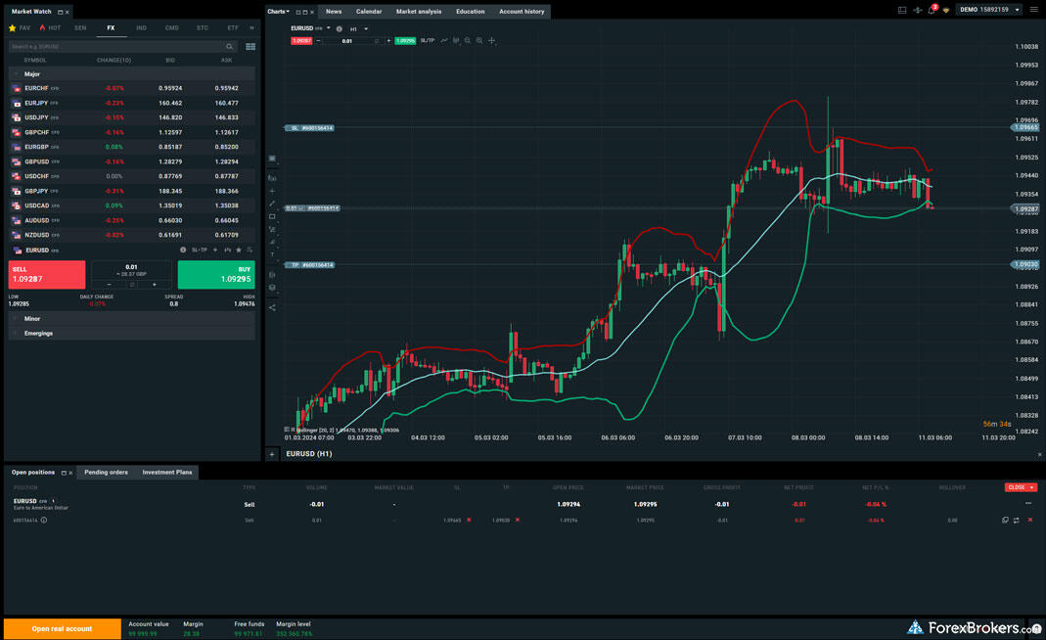Viewport: 1046px width, 640px height.
Task: Collapse the Major currency group
Action: click(16, 73)
